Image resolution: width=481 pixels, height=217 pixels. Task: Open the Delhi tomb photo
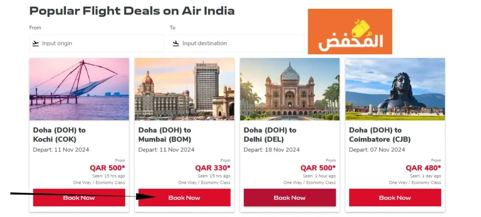click(289, 89)
